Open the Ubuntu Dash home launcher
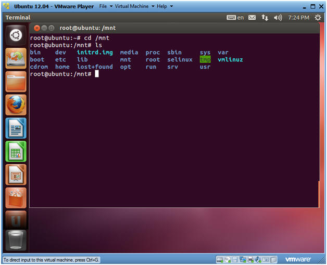Screen dimensions: 327x265 16,35
